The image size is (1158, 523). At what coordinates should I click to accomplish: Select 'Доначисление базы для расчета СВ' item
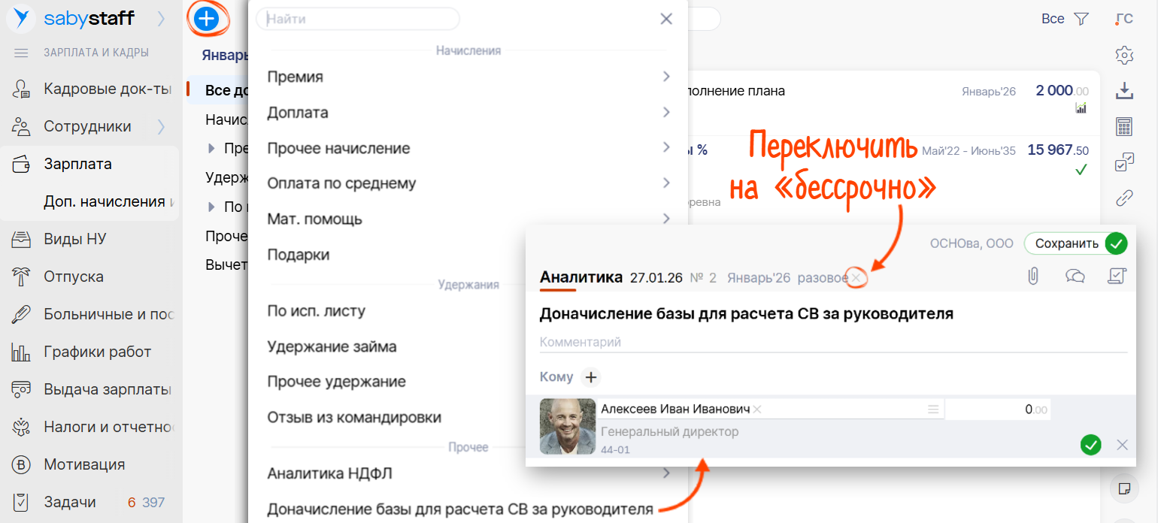(x=460, y=509)
